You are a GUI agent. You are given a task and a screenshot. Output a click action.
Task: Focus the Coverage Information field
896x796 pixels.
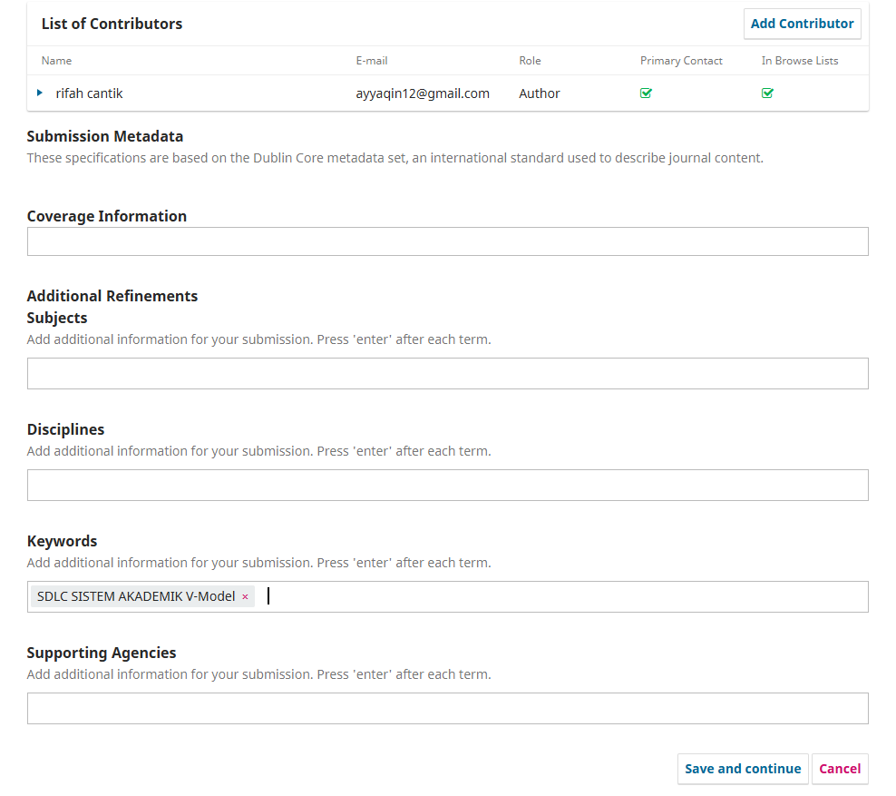447,241
